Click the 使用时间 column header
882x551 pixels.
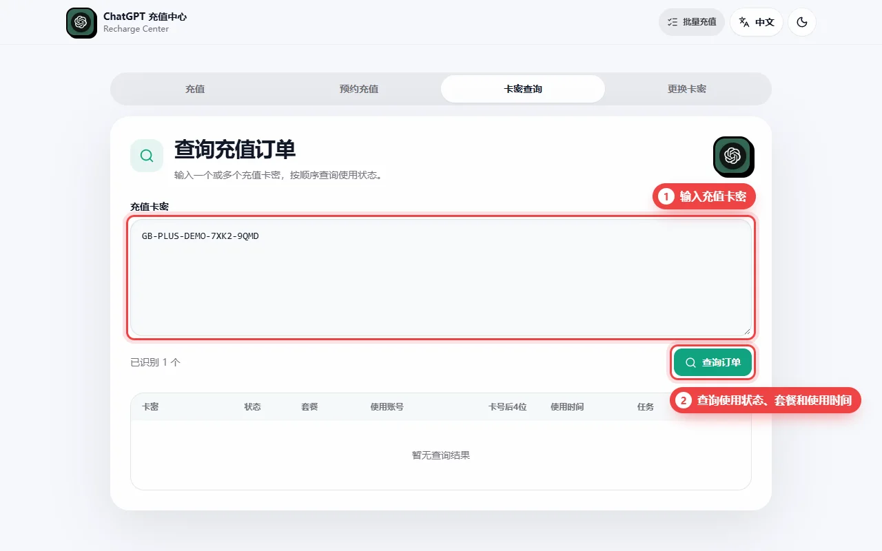(x=567, y=407)
